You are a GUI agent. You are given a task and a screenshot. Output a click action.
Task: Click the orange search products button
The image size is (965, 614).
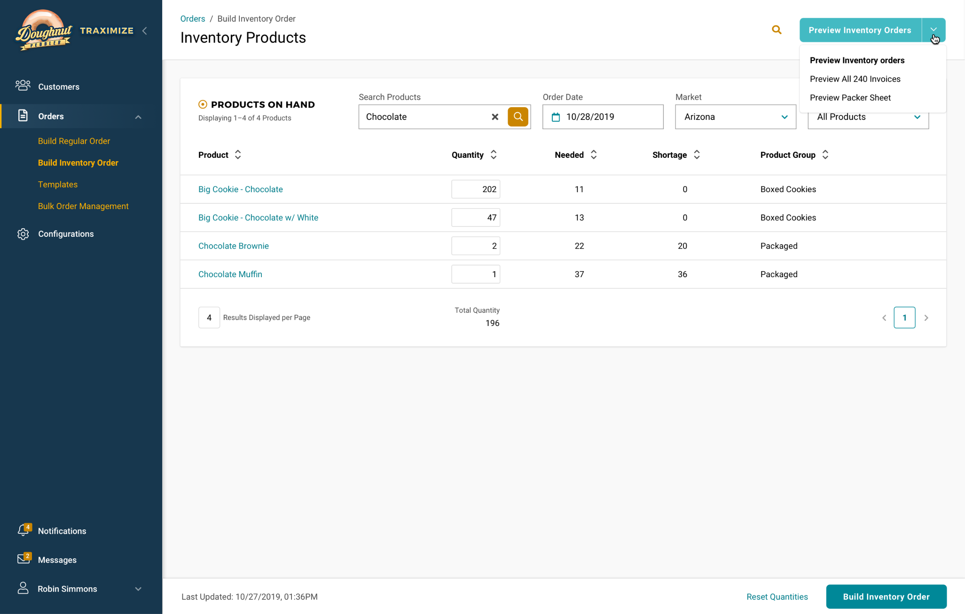click(518, 117)
